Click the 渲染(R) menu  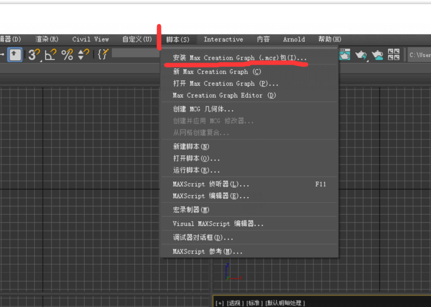point(47,40)
